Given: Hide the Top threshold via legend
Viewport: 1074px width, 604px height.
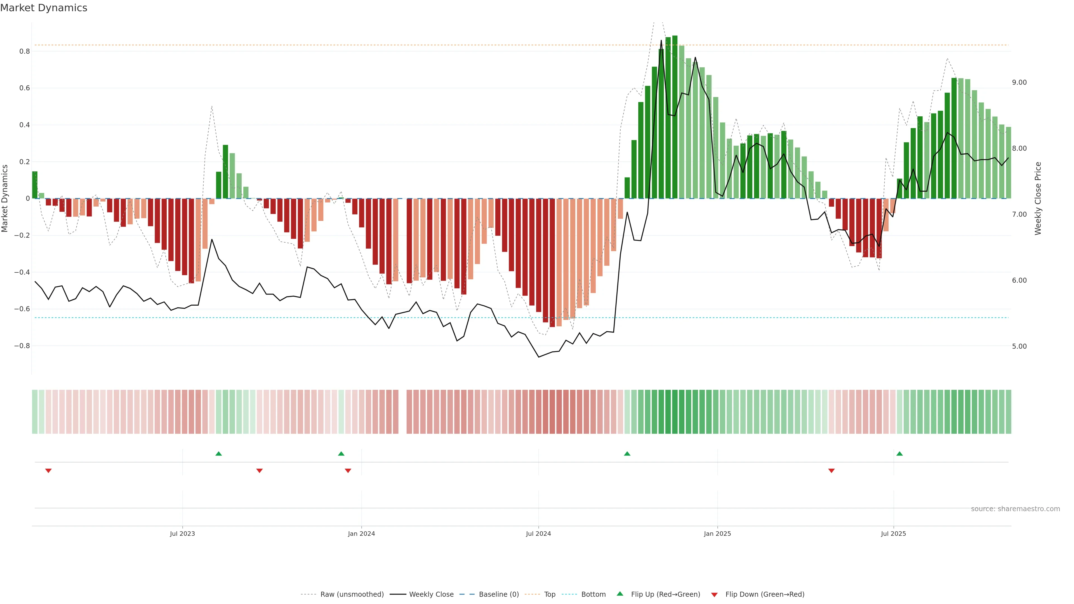Looking at the screenshot, I should coord(550,594).
